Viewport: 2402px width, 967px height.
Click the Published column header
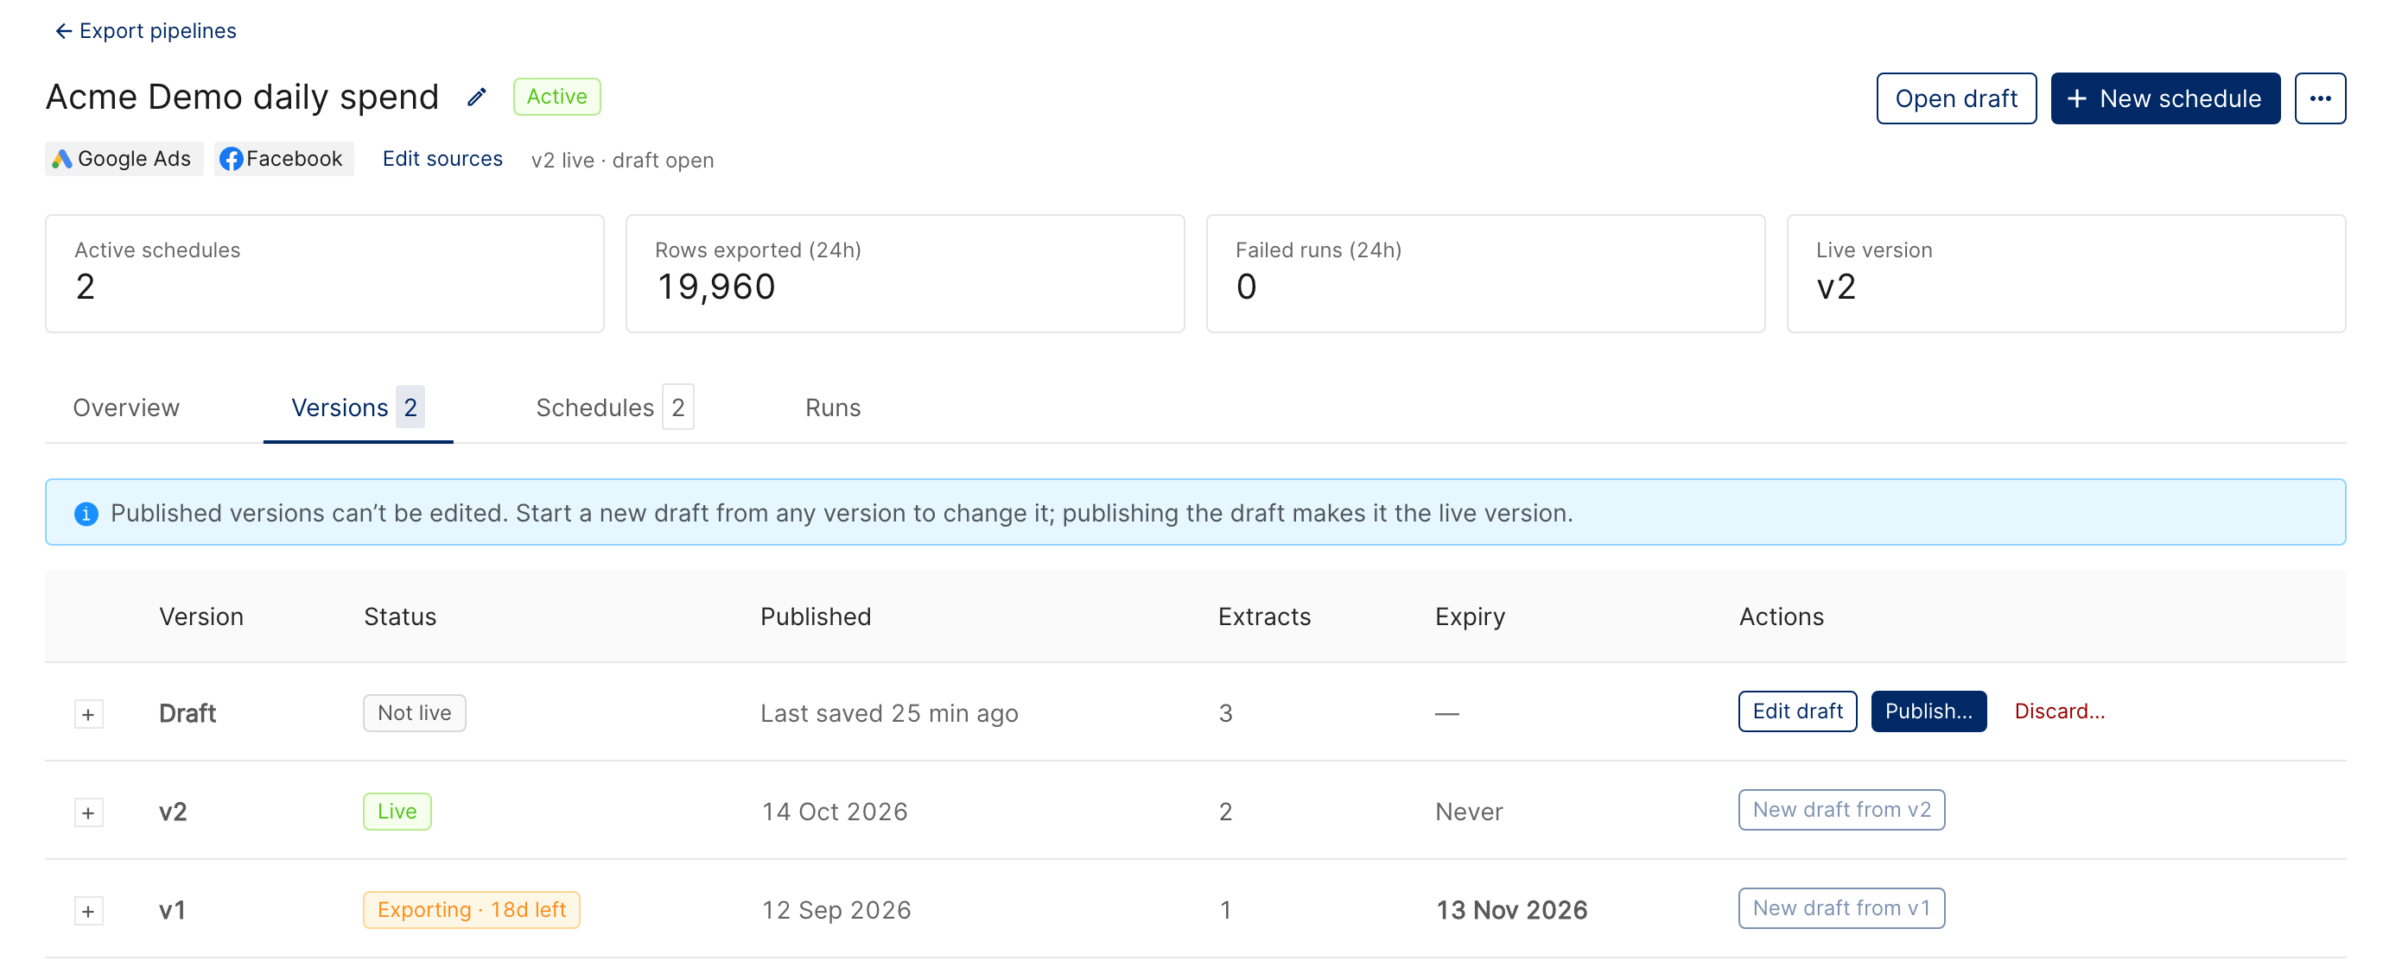tap(815, 616)
